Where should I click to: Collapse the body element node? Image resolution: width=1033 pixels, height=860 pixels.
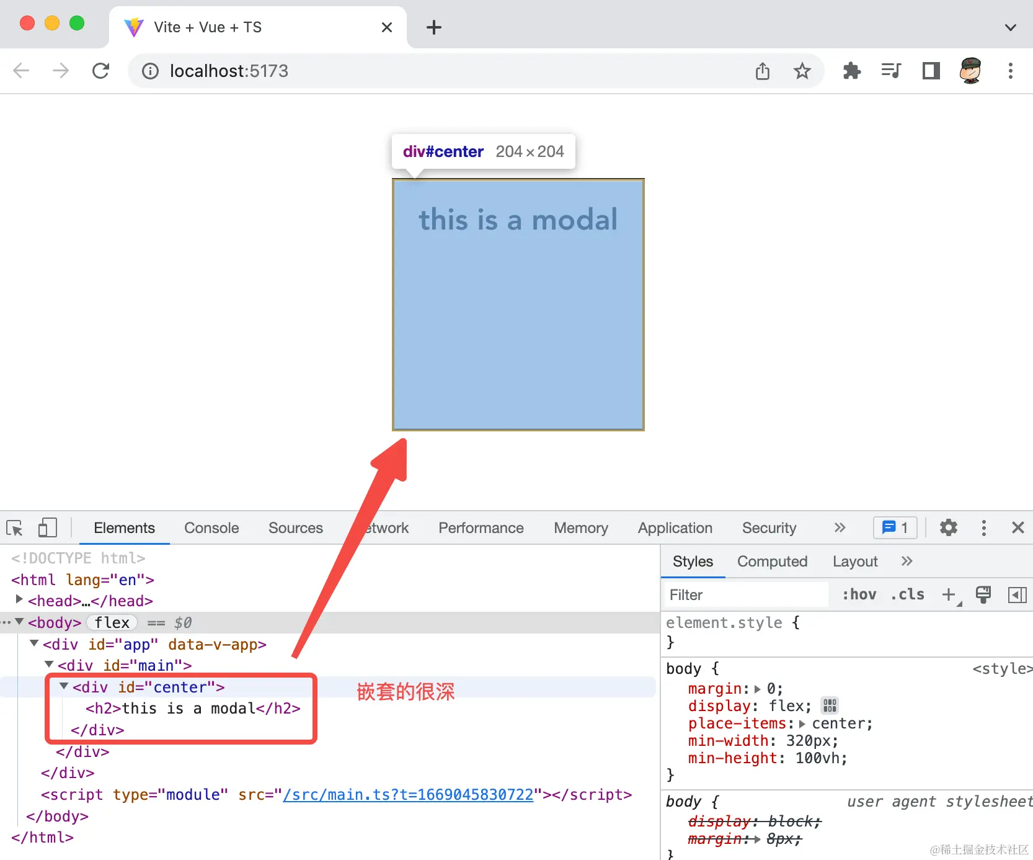point(20,622)
